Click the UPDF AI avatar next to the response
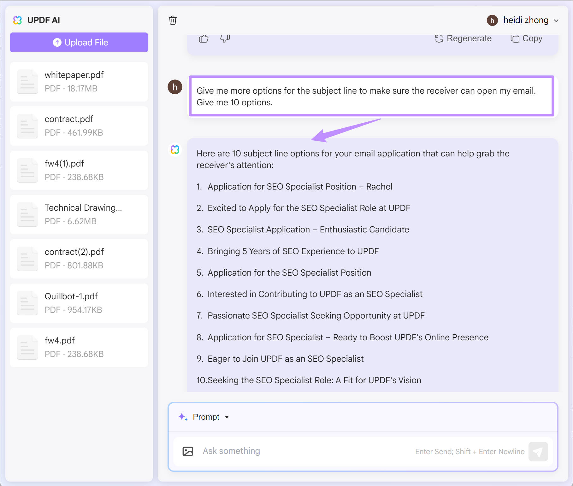Viewport: 573px width, 486px height. [x=174, y=149]
